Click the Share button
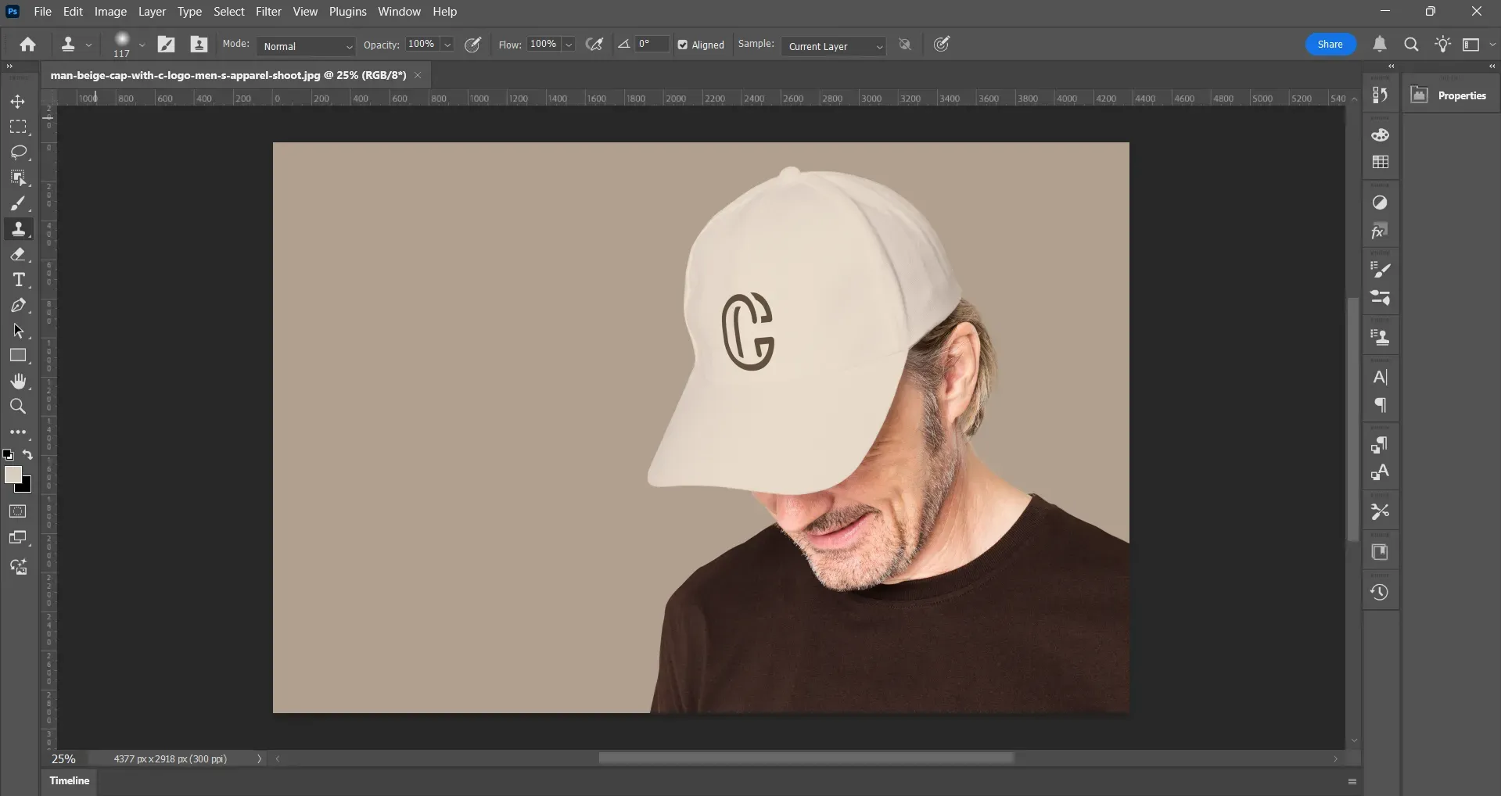1501x796 pixels. (1329, 45)
